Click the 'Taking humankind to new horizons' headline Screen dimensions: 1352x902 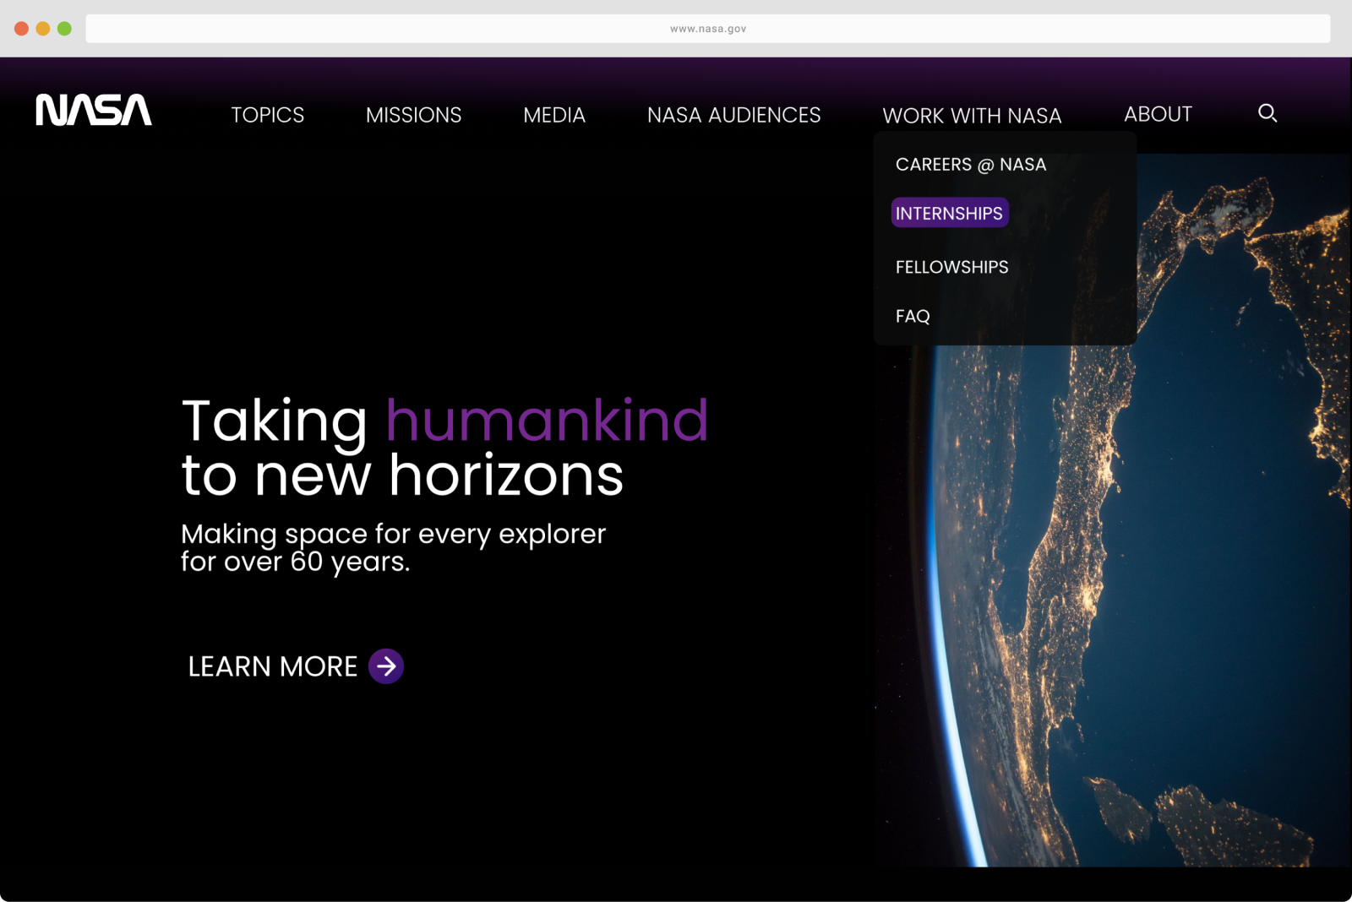(x=444, y=448)
